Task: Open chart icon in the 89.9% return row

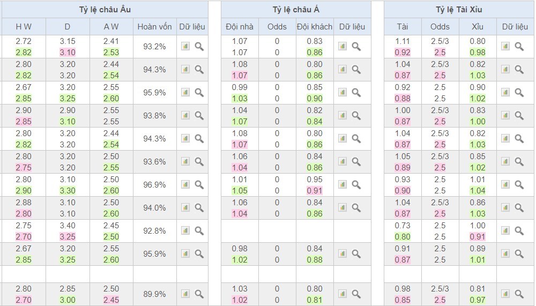Action: 185,293
